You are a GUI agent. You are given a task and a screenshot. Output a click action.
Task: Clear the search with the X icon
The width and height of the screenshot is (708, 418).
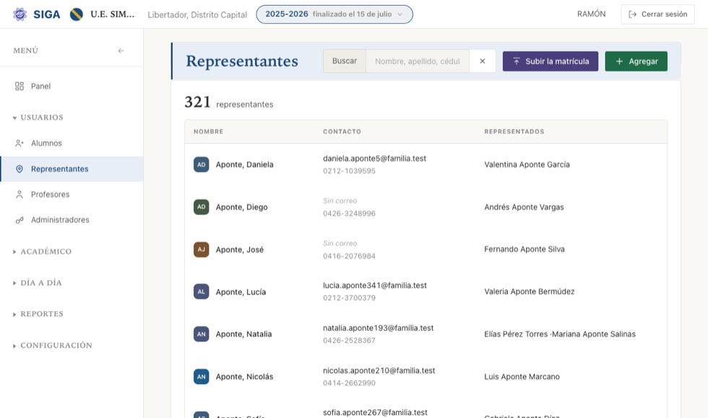click(483, 61)
